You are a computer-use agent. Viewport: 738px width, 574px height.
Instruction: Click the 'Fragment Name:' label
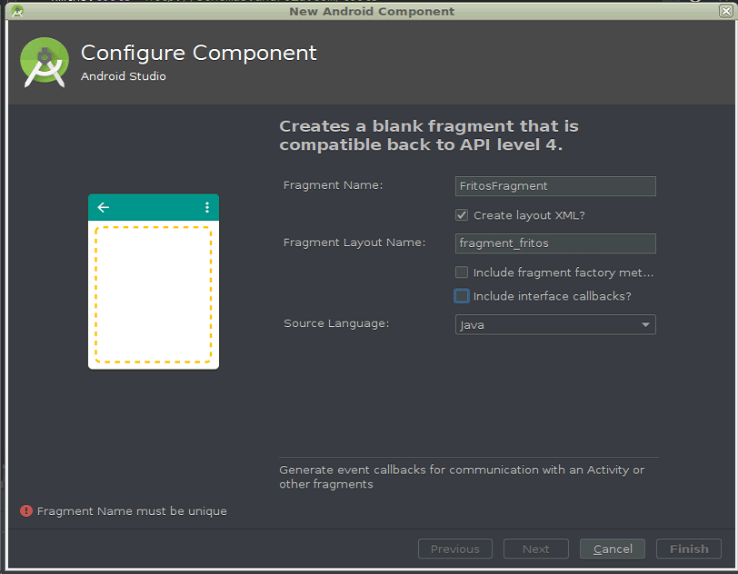(x=334, y=185)
